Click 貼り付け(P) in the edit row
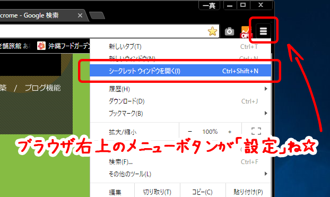 [248, 192]
